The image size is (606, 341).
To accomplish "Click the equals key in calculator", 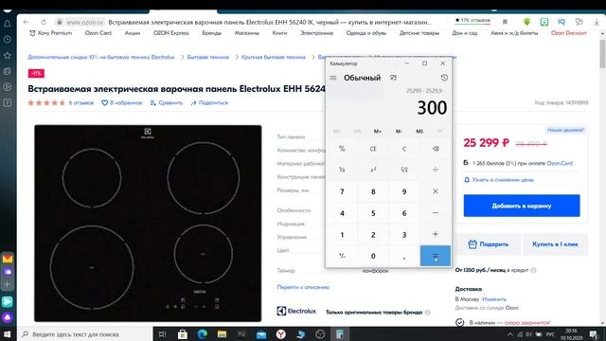I will [436, 256].
